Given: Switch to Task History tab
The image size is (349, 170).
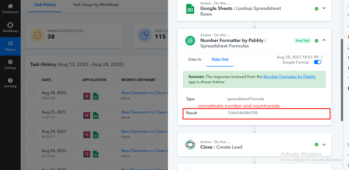Looking at the screenshot, I should 45,5.
